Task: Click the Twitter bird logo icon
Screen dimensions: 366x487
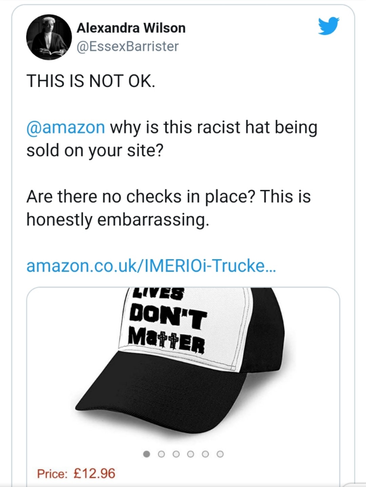Action: click(328, 26)
